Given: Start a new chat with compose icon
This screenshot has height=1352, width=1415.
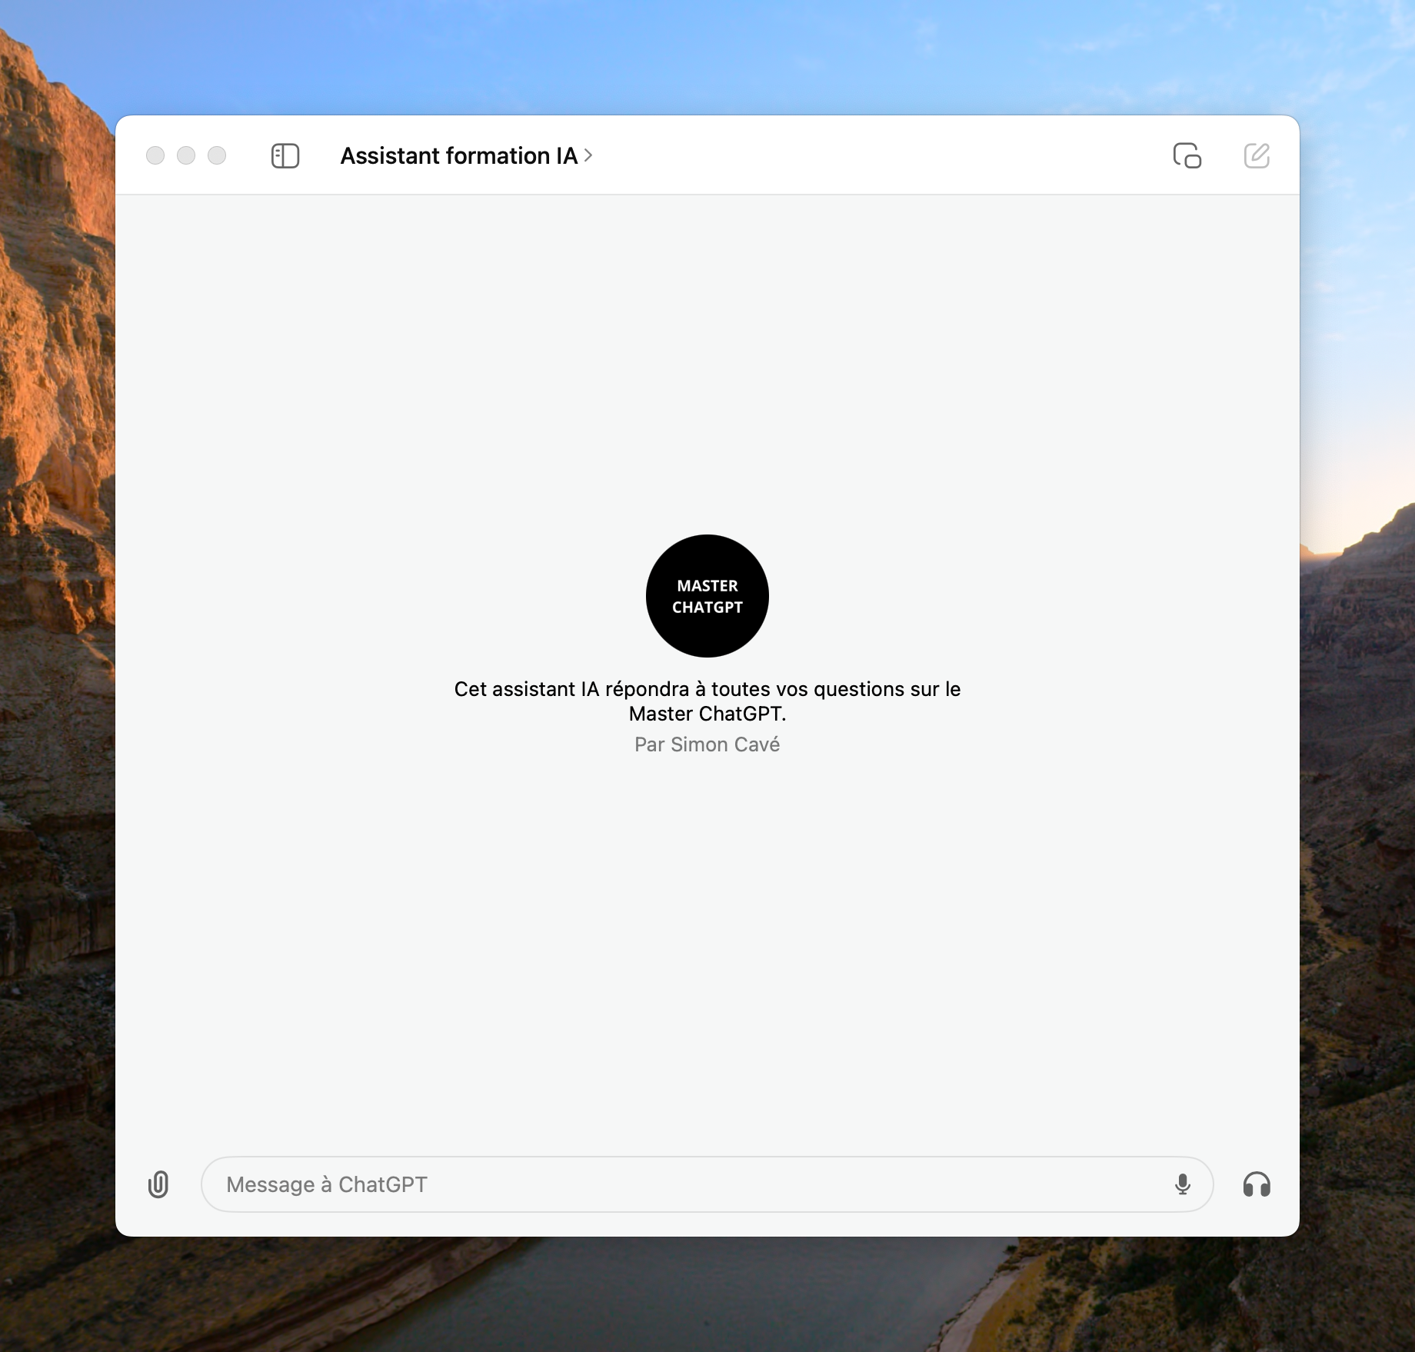Looking at the screenshot, I should (x=1256, y=156).
